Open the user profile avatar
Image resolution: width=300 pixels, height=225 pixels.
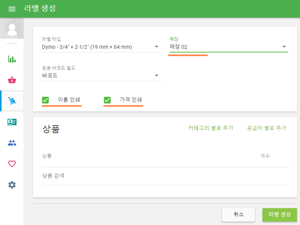(x=12, y=28)
